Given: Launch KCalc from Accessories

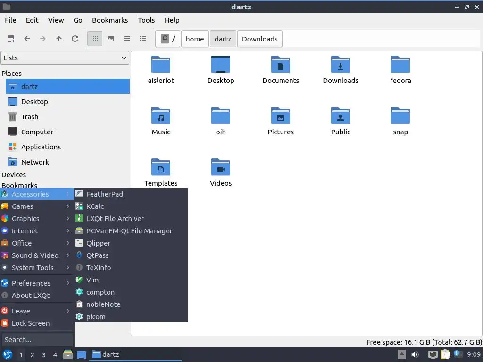Looking at the screenshot, I should pos(131,206).
